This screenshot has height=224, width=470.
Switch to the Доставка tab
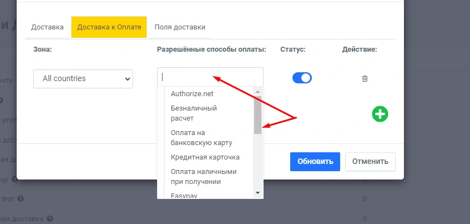pos(47,27)
